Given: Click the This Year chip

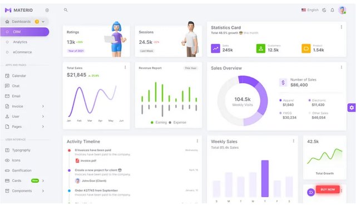Looking at the screenshot, I should coord(190,68).
